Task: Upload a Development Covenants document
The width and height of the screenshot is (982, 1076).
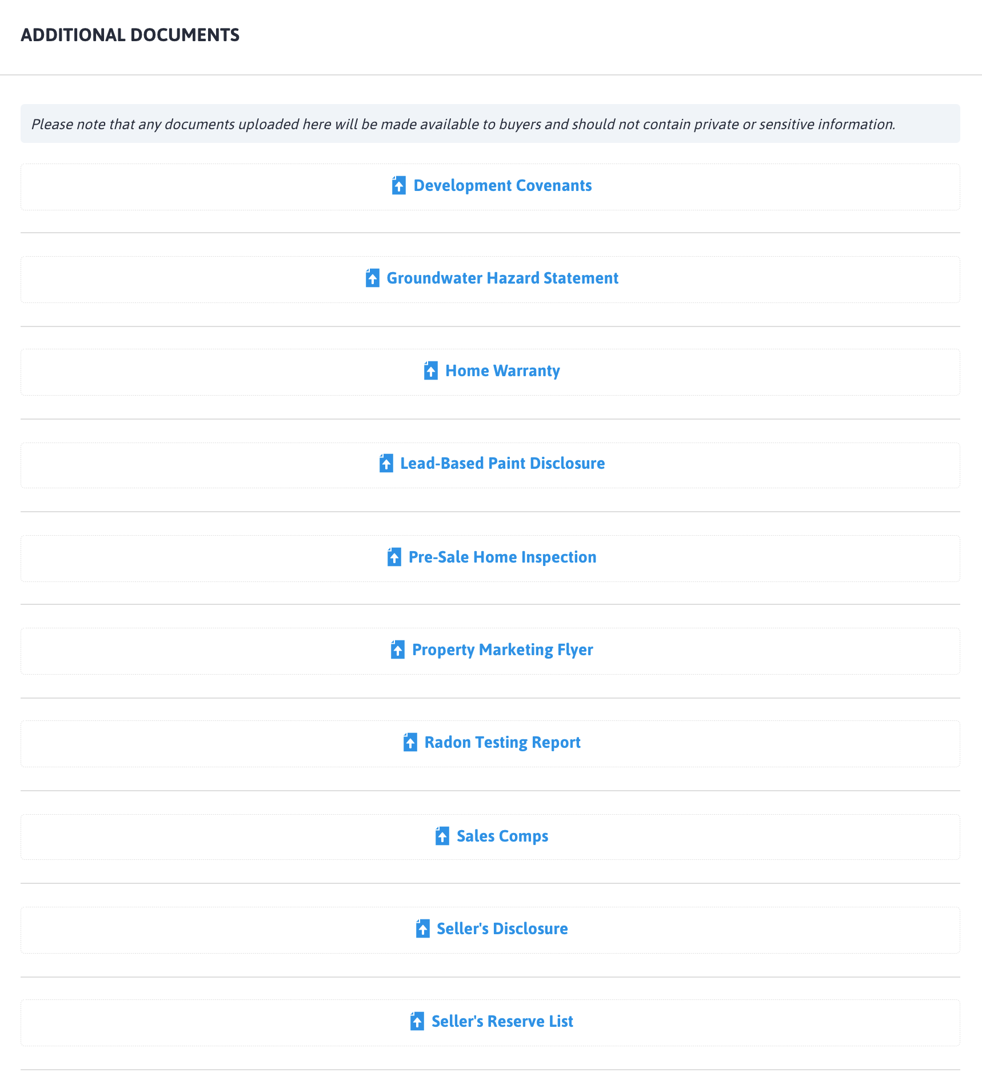Action: point(502,185)
